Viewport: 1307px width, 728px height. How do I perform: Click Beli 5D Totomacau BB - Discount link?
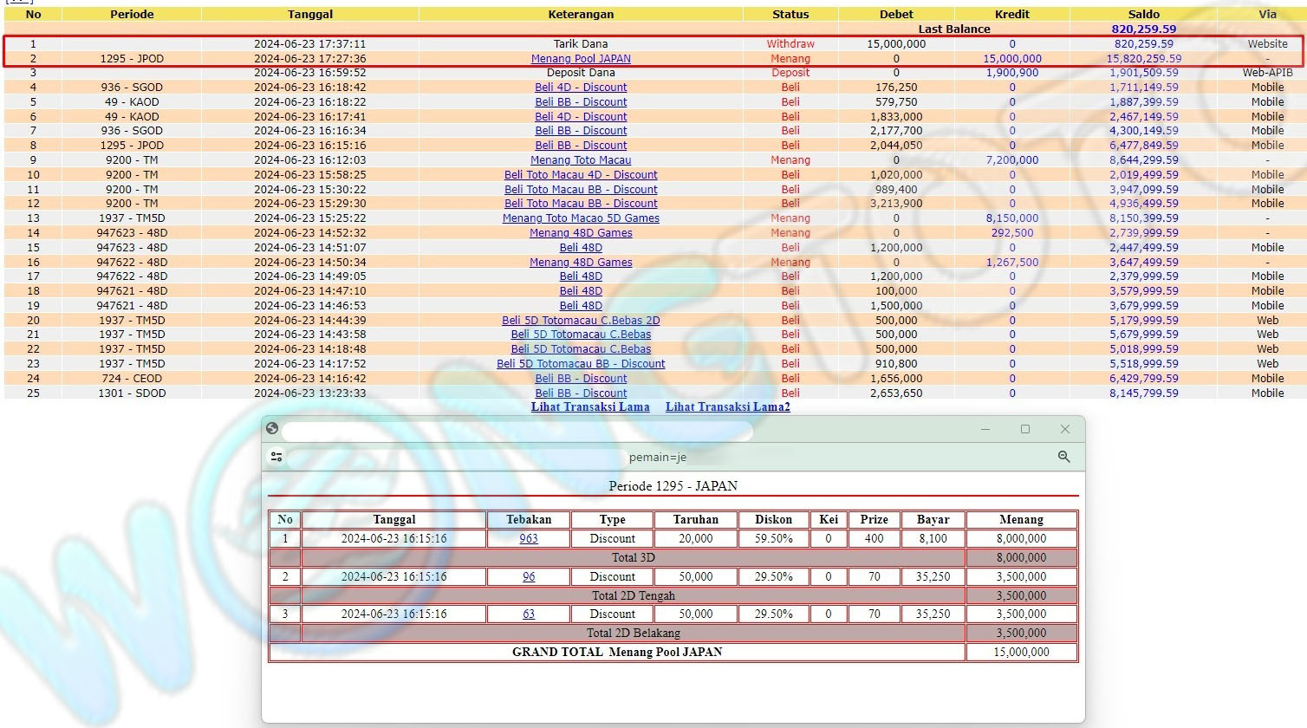(581, 364)
